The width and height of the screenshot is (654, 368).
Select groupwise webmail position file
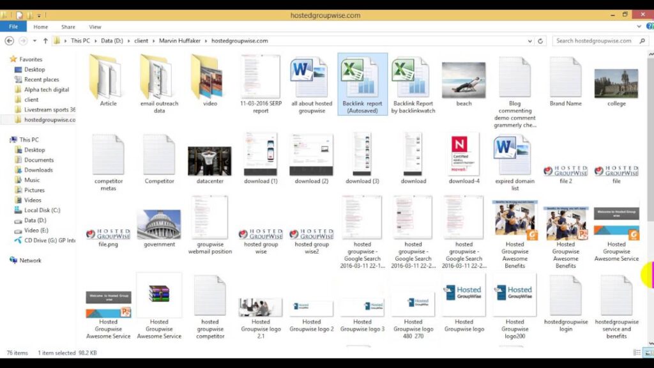click(209, 226)
